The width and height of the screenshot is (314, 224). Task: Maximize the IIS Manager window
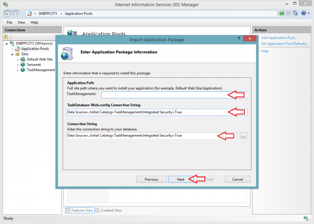(x=295, y=4)
